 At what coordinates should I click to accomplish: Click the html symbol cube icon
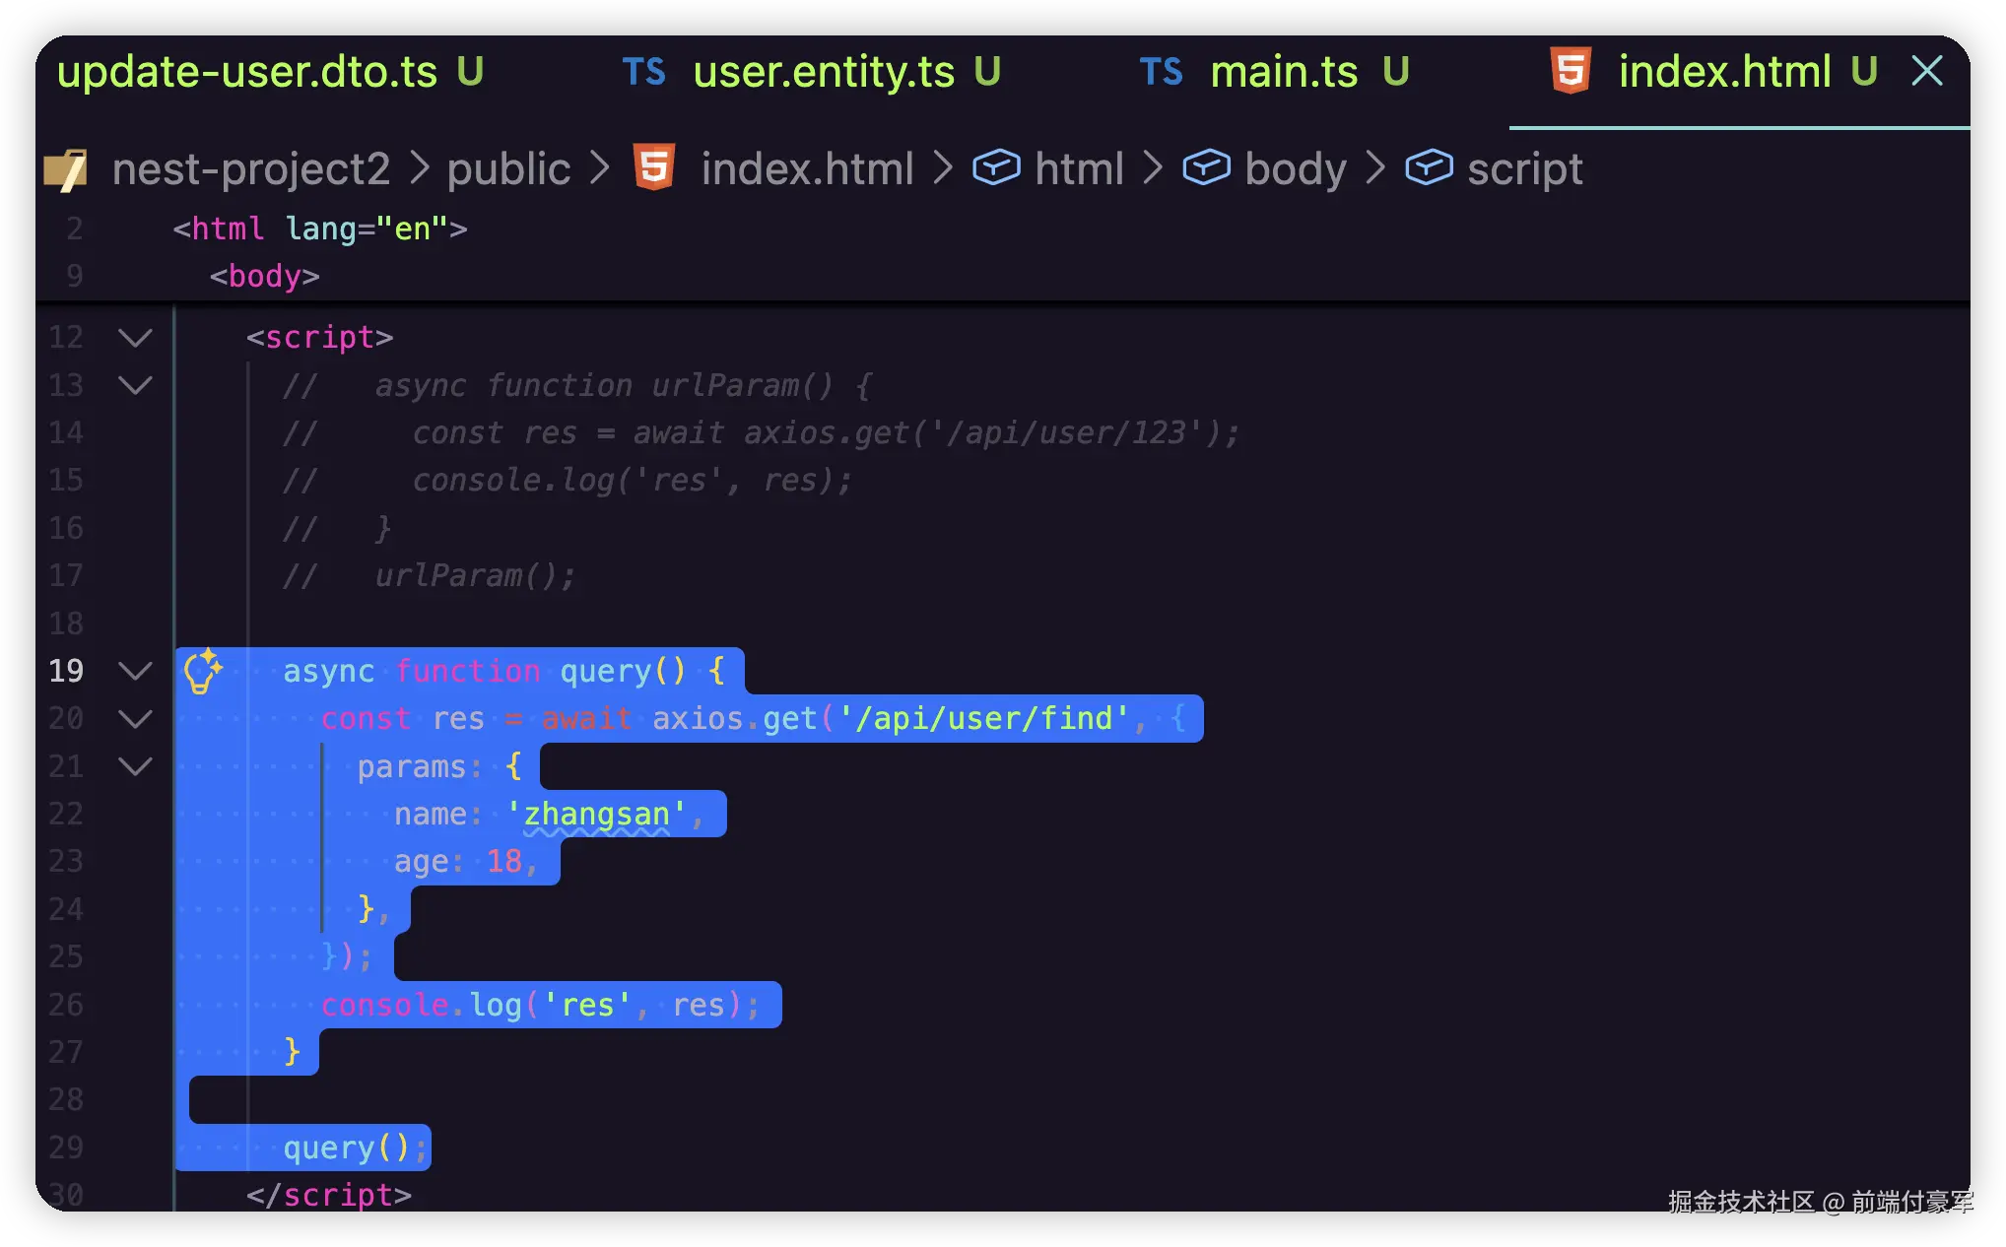[x=996, y=167]
